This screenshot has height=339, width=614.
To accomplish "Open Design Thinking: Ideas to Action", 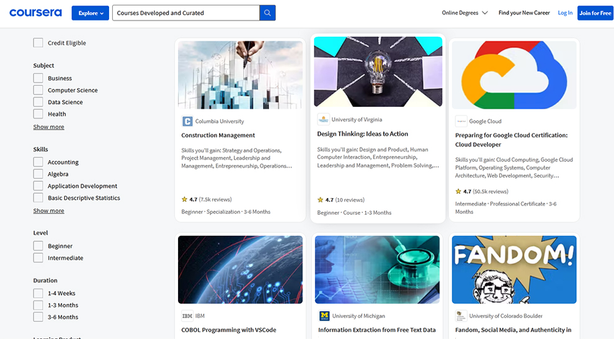I will coord(363,133).
